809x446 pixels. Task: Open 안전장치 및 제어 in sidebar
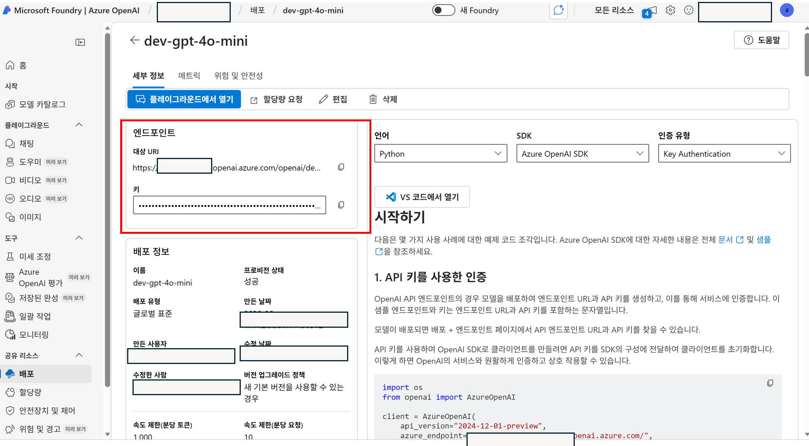(40, 411)
